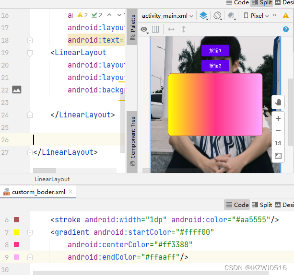Open the Palette side panel
Image resolution: width=294 pixels, height=275 pixels.
[x=132, y=27]
